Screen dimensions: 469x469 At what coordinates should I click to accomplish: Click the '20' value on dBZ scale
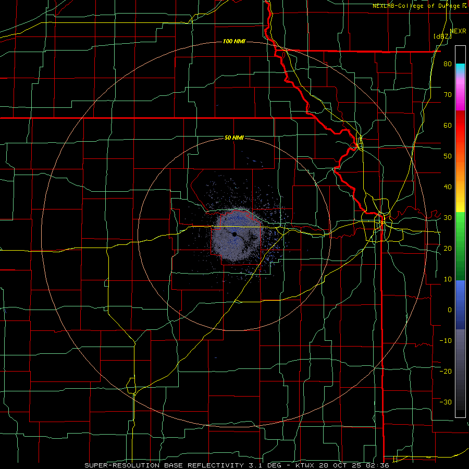[448, 249]
